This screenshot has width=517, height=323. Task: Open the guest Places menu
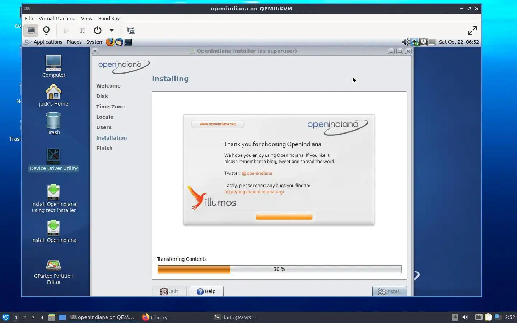74,42
